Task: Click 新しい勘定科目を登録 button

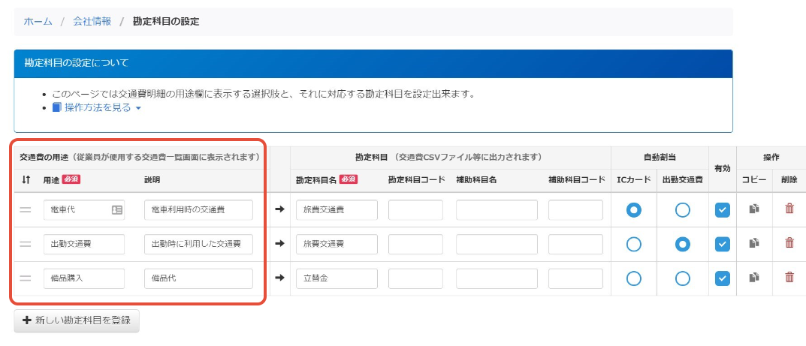Action: [x=77, y=320]
